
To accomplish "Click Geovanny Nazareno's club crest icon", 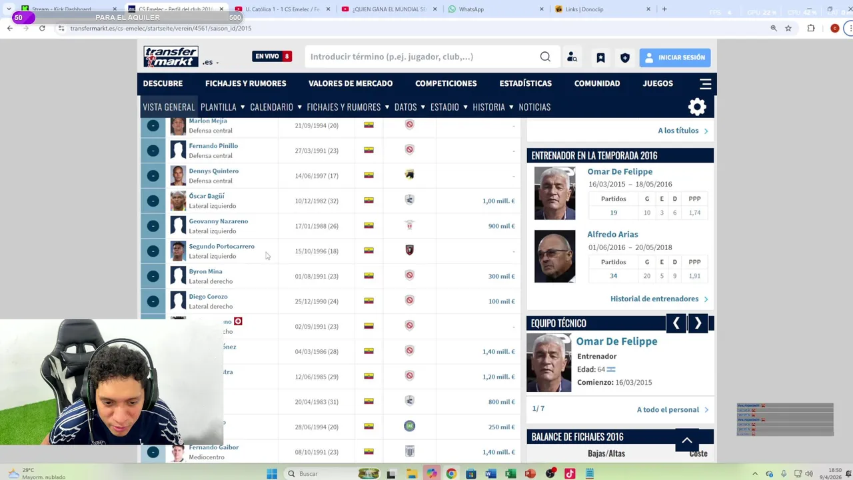I will pos(409,225).
